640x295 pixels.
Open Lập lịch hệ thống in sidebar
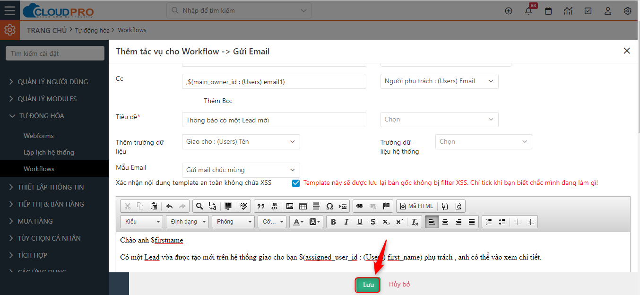[x=49, y=152]
